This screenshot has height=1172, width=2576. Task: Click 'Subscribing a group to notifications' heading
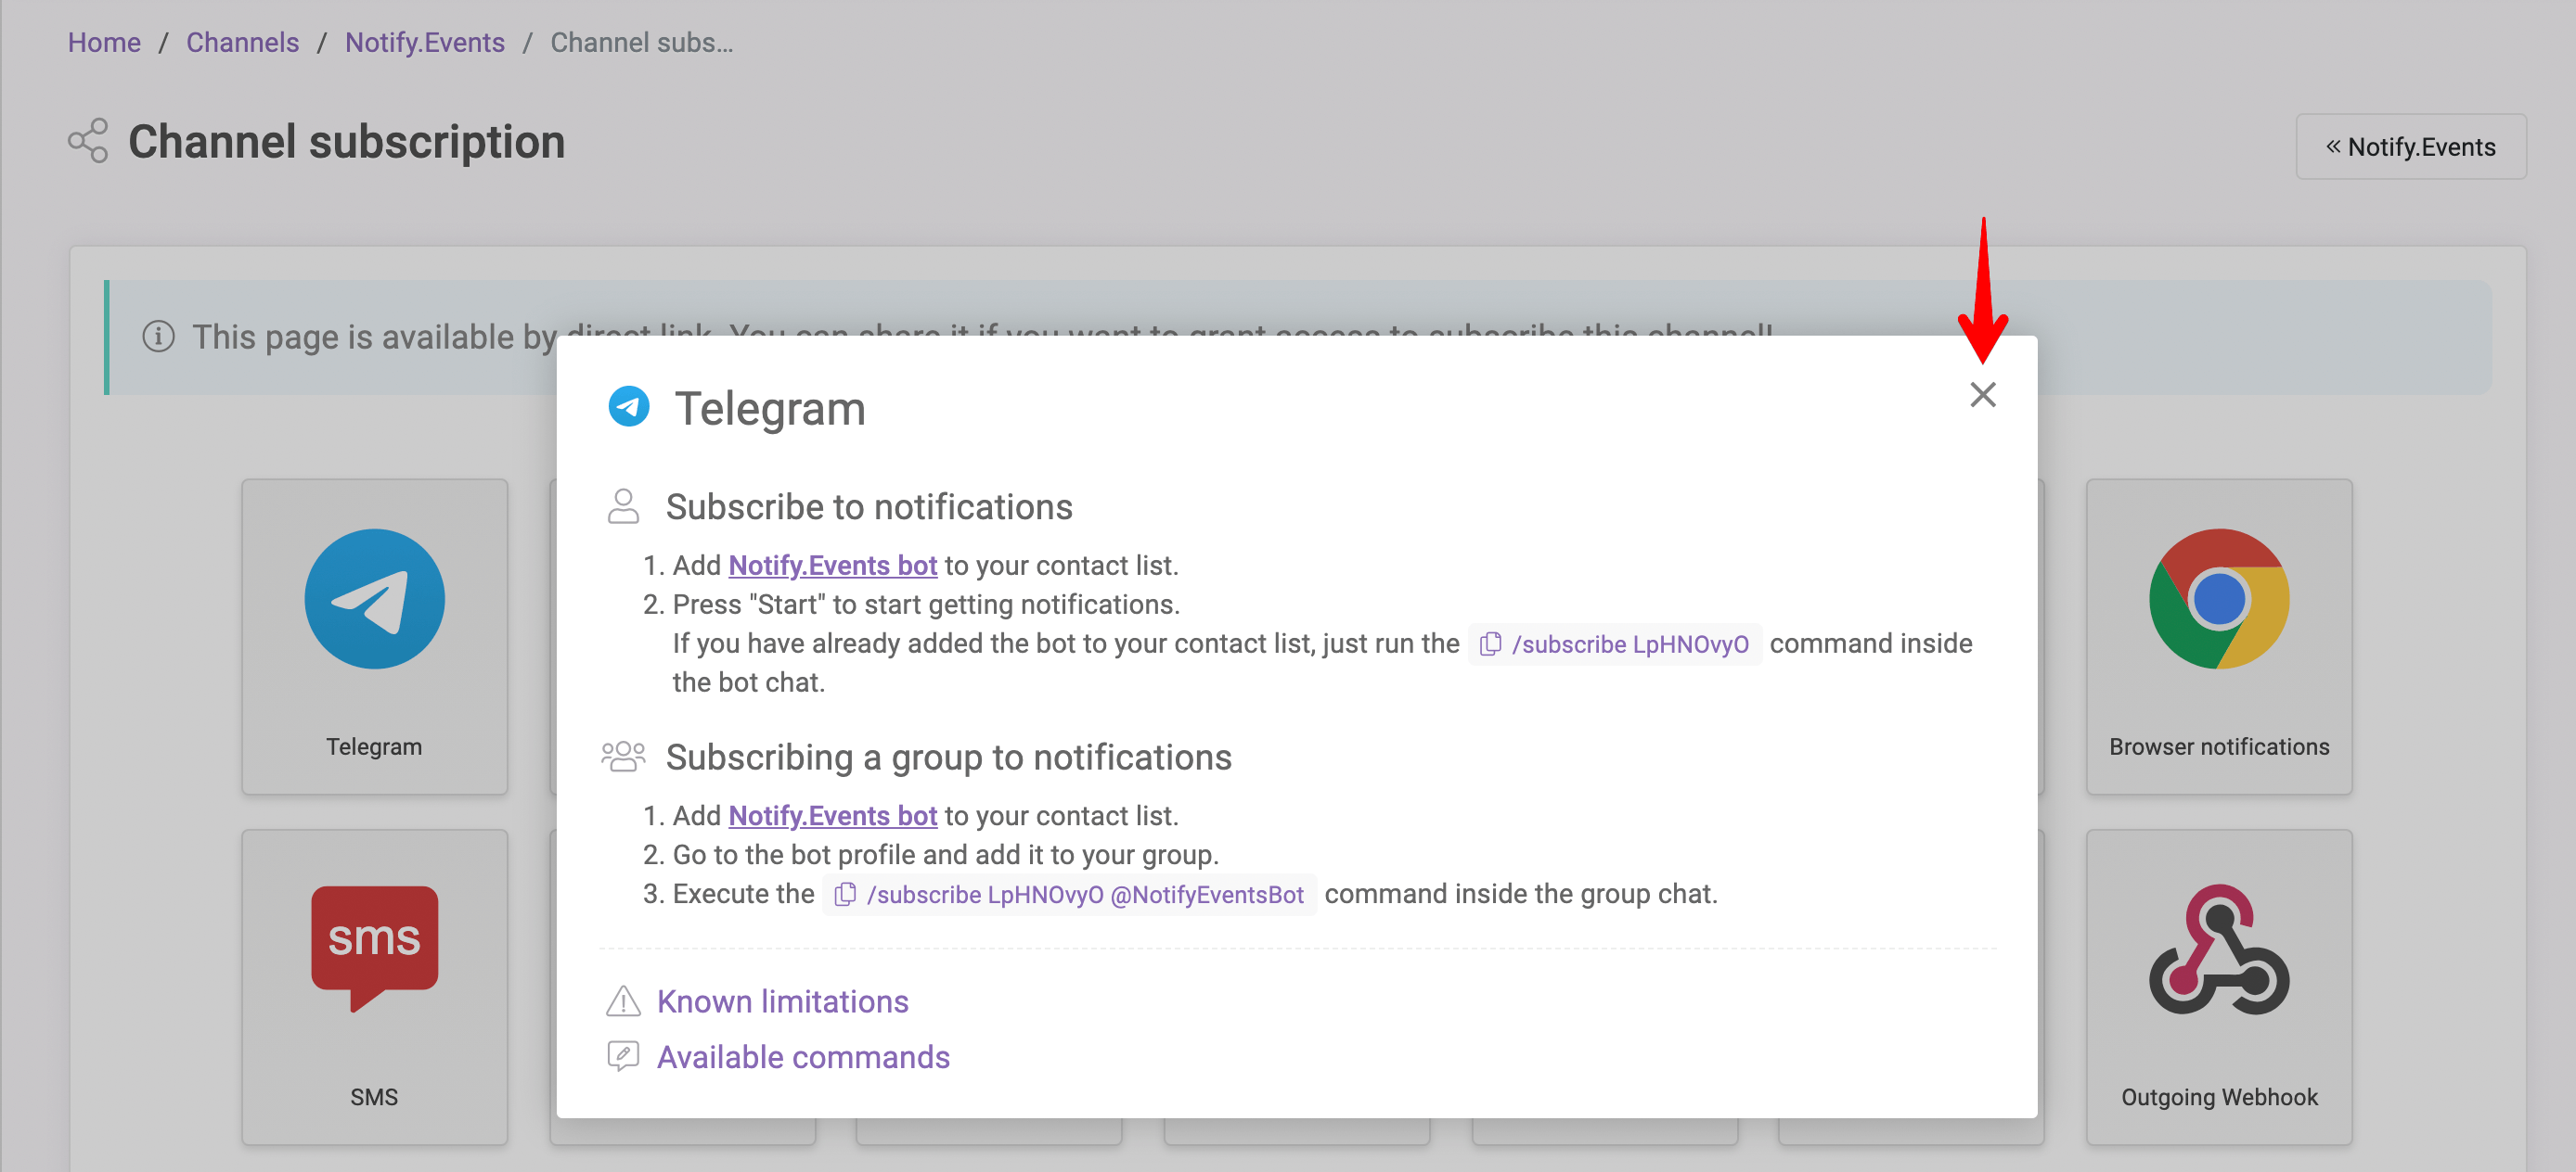(948, 758)
